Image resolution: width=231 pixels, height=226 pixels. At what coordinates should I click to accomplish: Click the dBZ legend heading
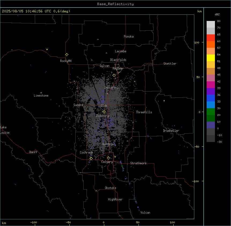pos(217,14)
